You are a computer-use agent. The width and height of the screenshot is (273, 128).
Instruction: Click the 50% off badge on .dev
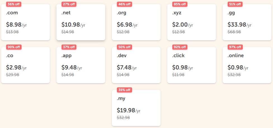tap(124, 47)
